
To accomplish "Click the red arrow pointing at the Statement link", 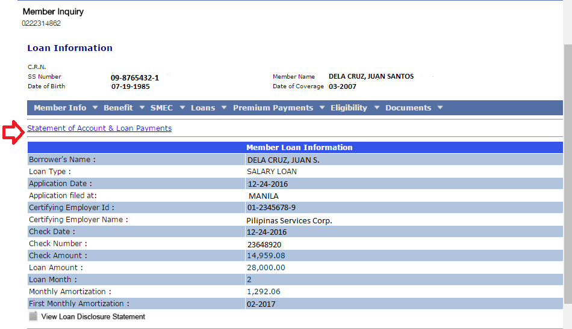I will (13, 131).
